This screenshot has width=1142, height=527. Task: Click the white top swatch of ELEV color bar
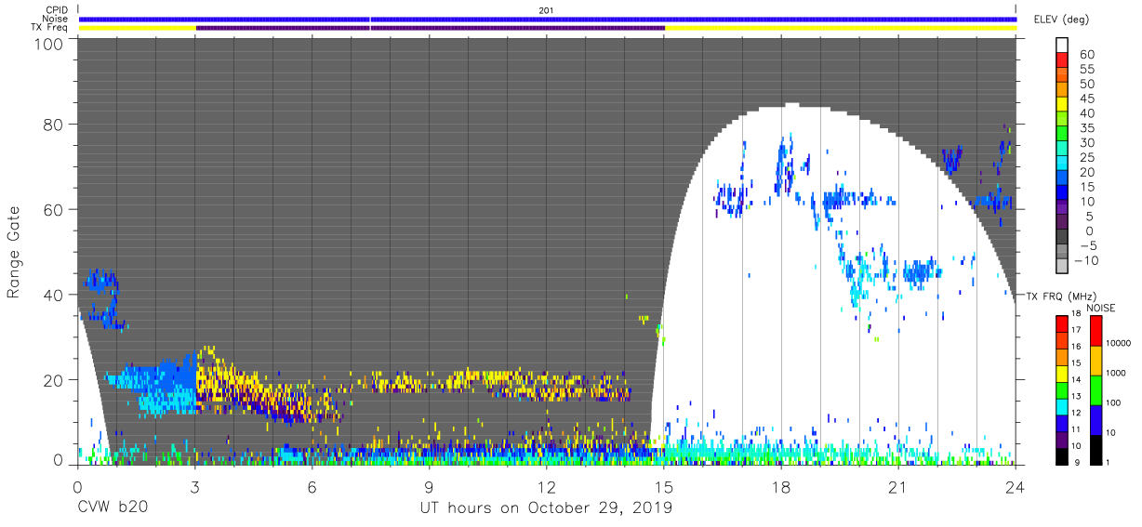tap(1062, 45)
